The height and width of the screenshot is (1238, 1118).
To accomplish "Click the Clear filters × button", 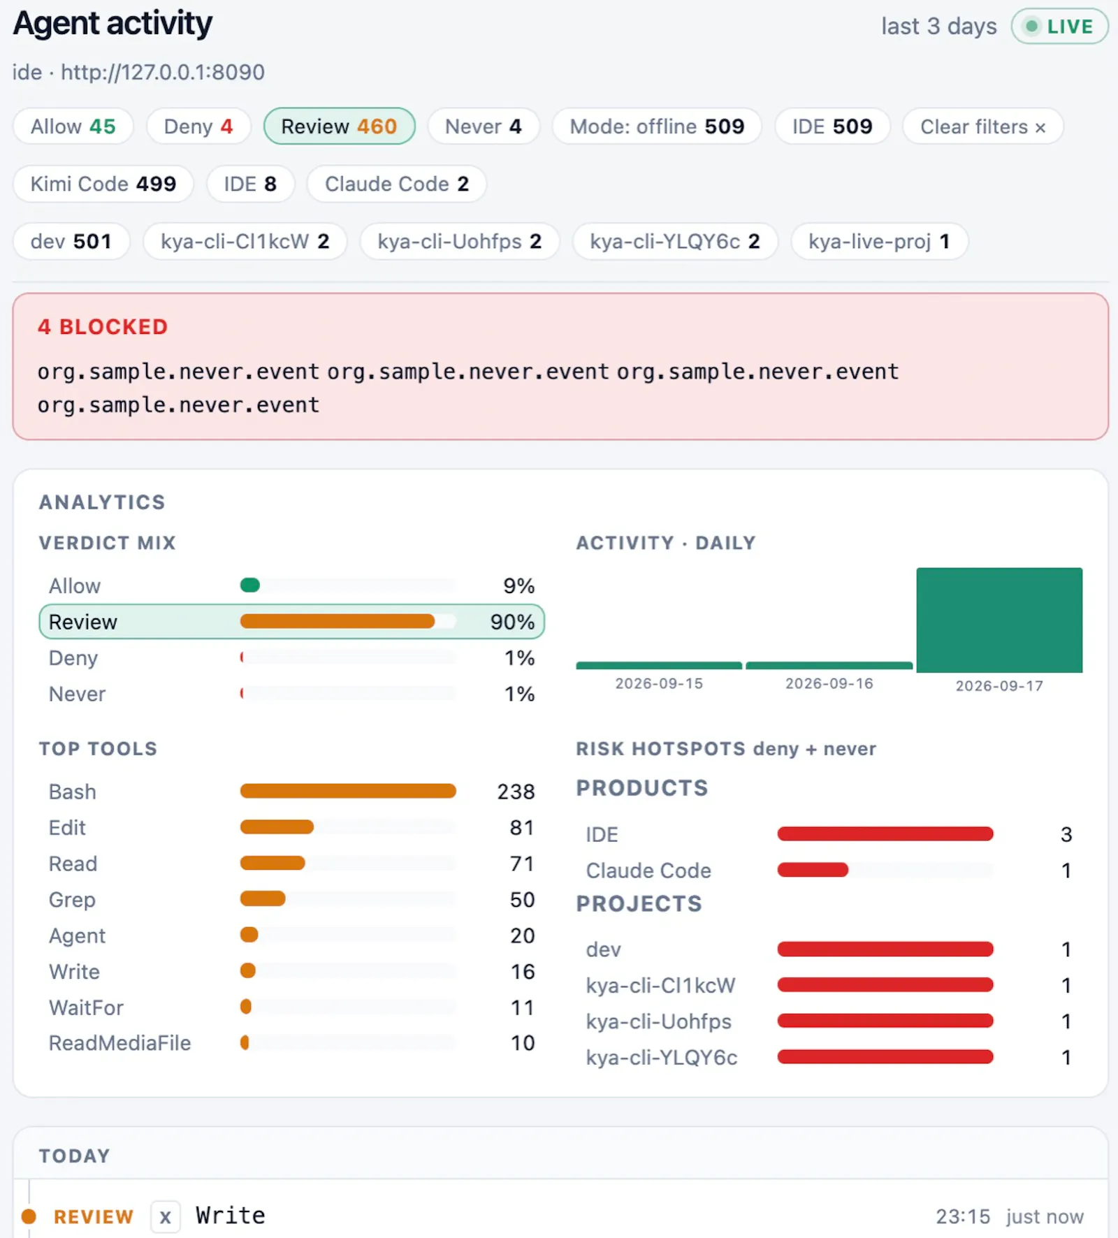I will [983, 126].
